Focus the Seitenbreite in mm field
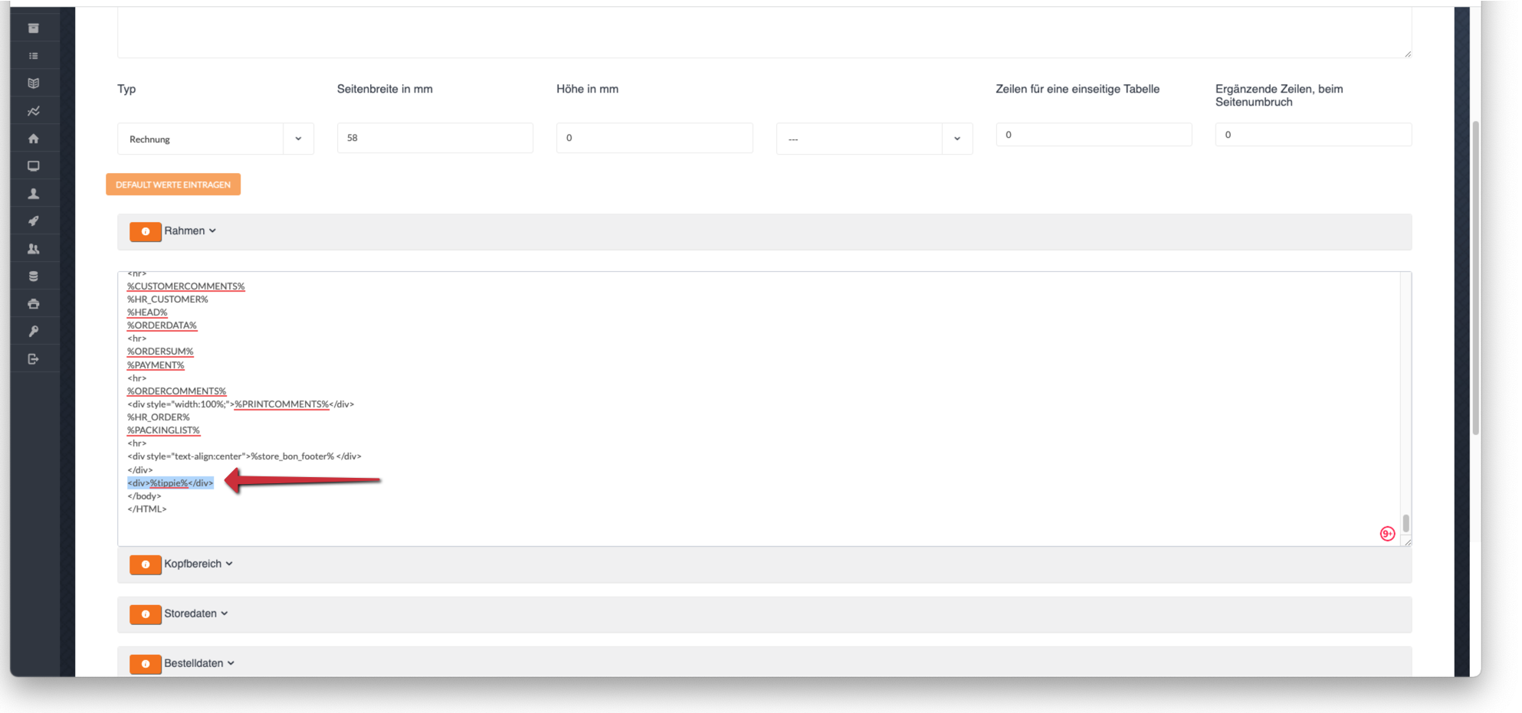The image size is (1522, 713). click(435, 138)
